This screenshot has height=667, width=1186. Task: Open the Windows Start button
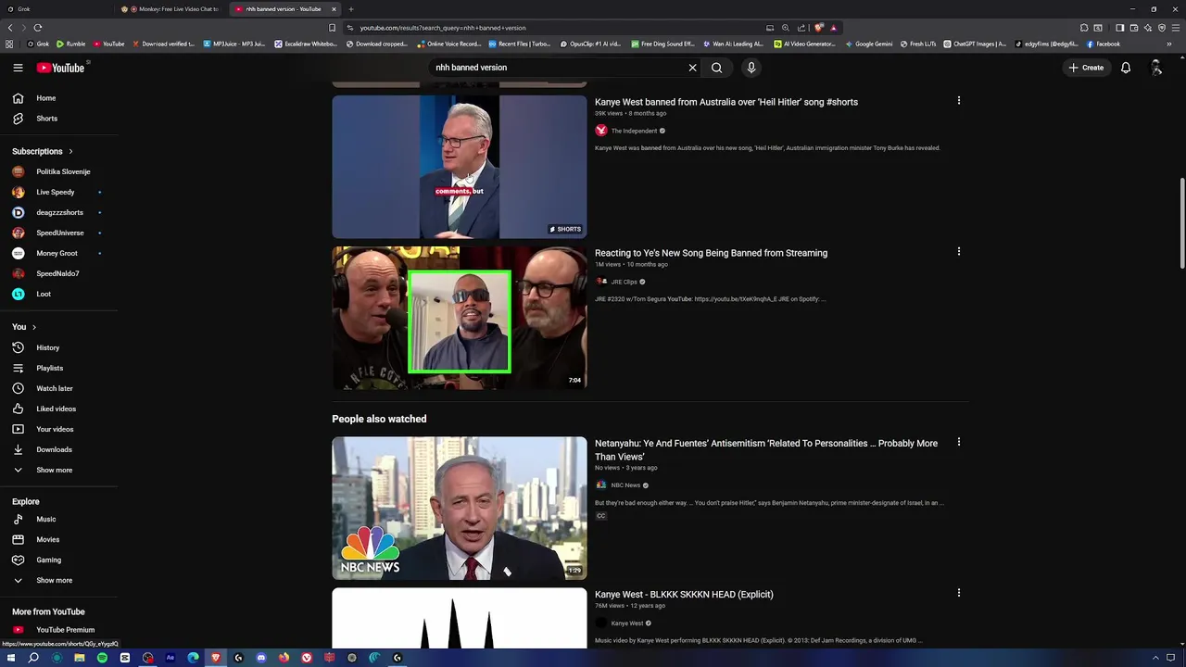click(x=11, y=658)
